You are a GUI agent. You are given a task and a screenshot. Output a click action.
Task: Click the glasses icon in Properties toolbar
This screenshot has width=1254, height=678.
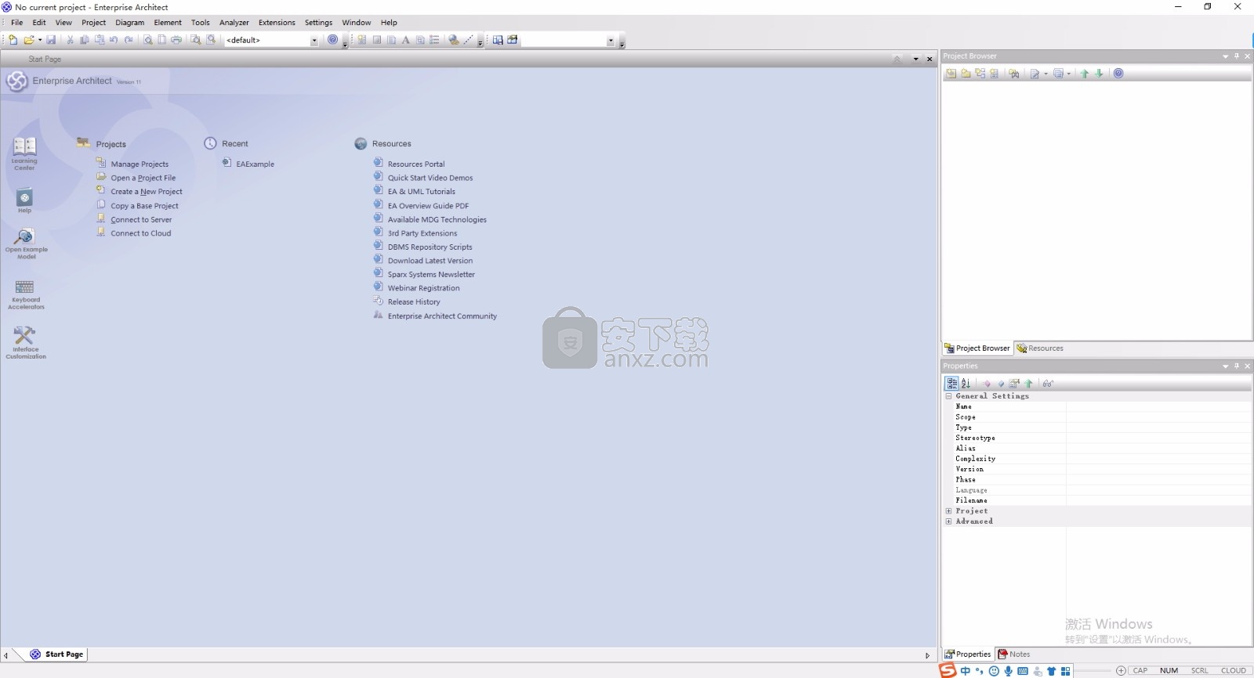click(x=1048, y=384)
